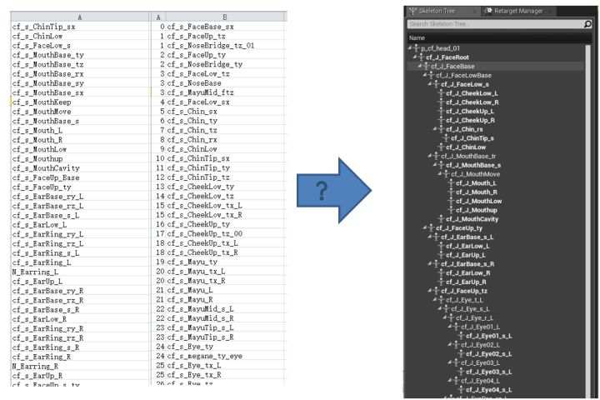Collapse the cf_J_EarBase_s_L node

[x=429, y=237]
